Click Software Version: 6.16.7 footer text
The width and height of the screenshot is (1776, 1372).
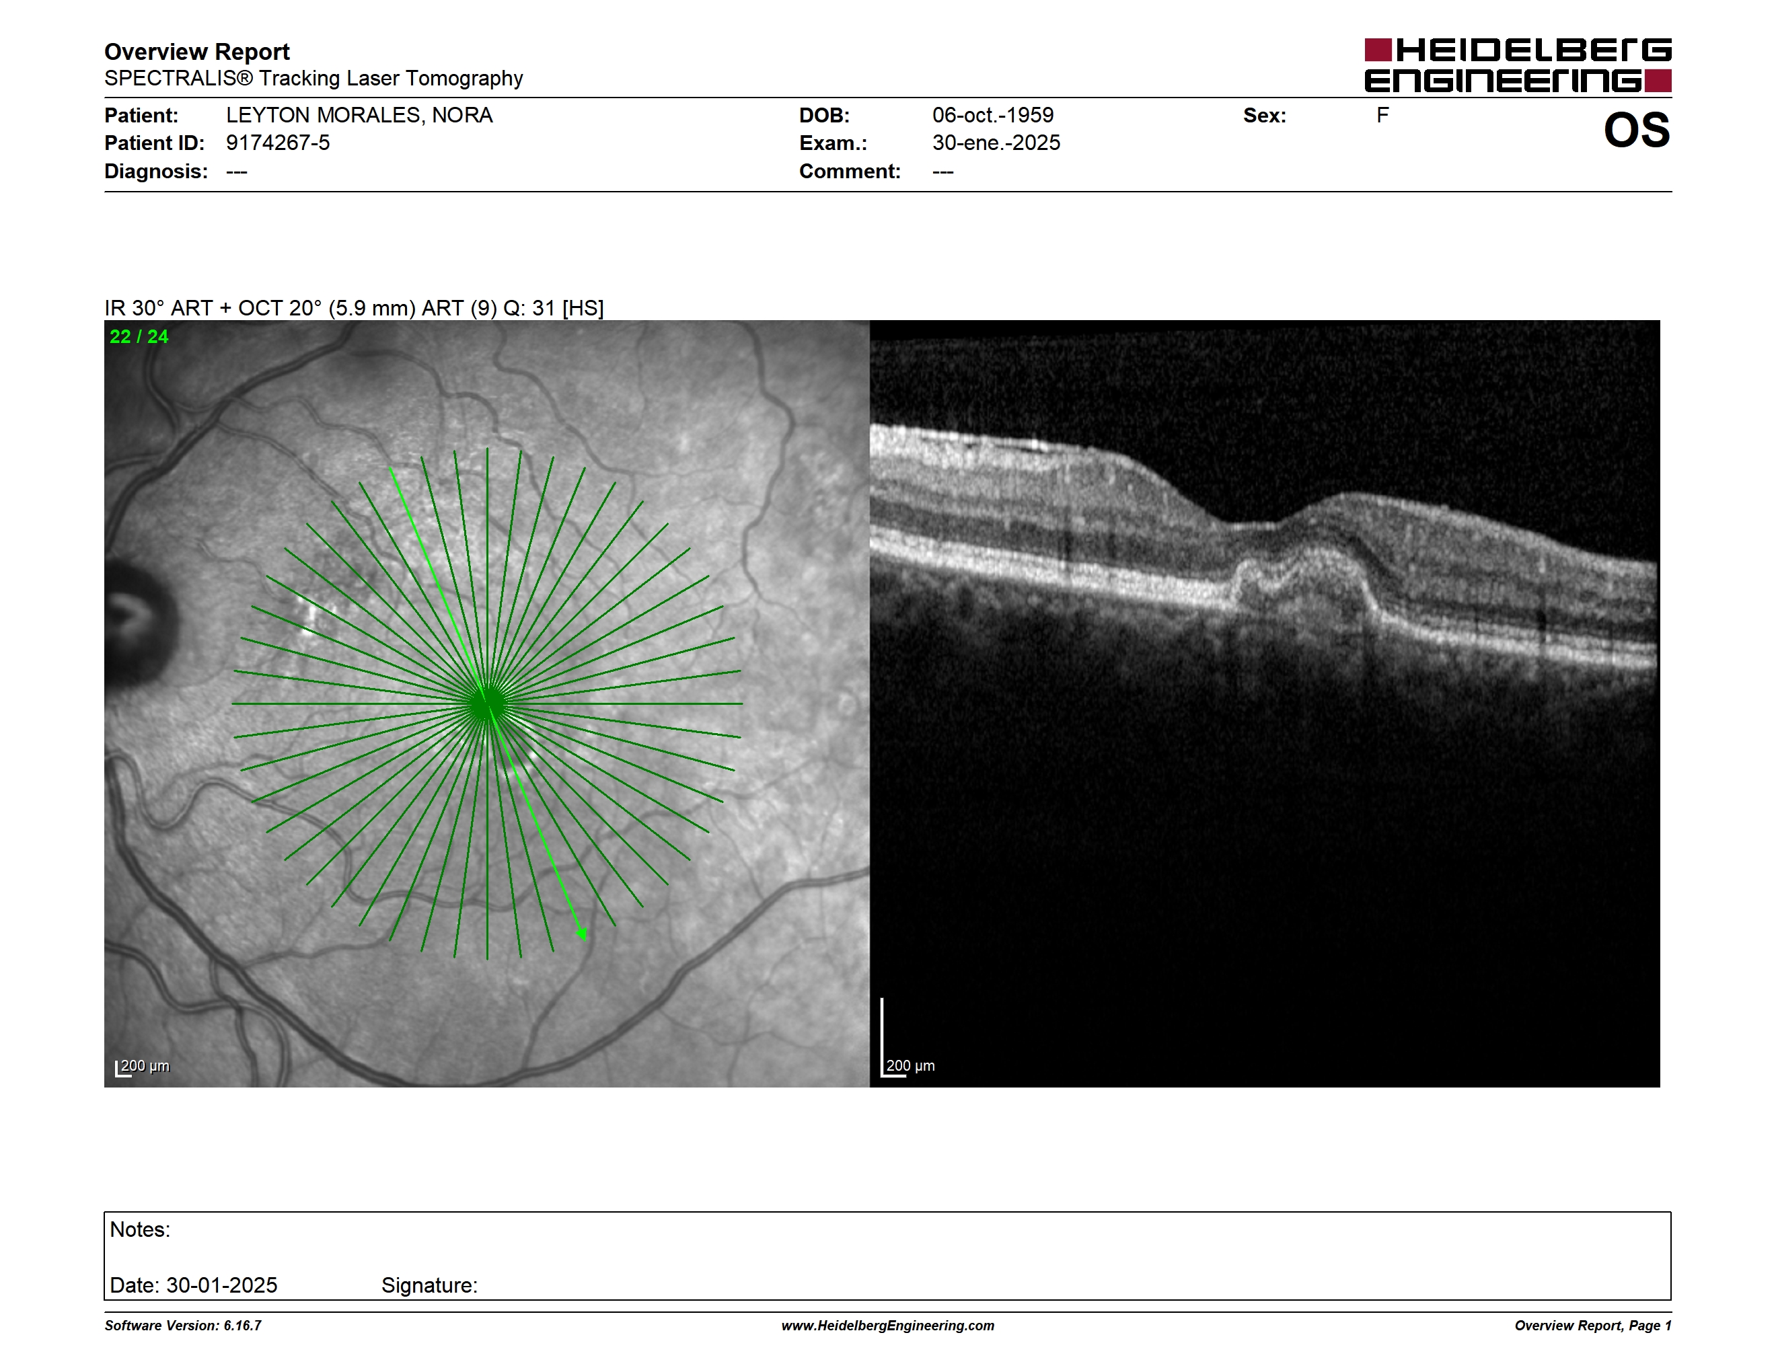coord(183,1326)
